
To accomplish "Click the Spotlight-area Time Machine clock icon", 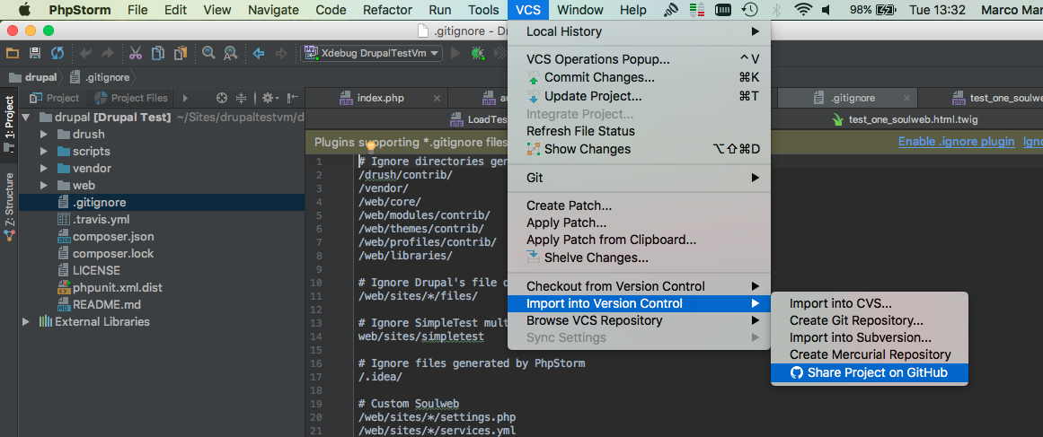I will pyautogui.click(x=750, y=10).
